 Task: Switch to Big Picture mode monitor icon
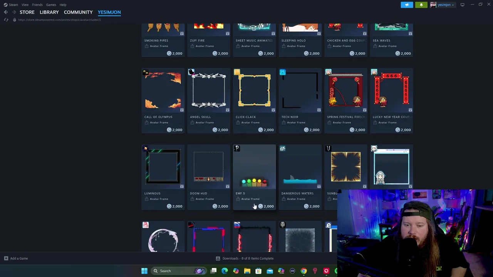tap(462, 5)
